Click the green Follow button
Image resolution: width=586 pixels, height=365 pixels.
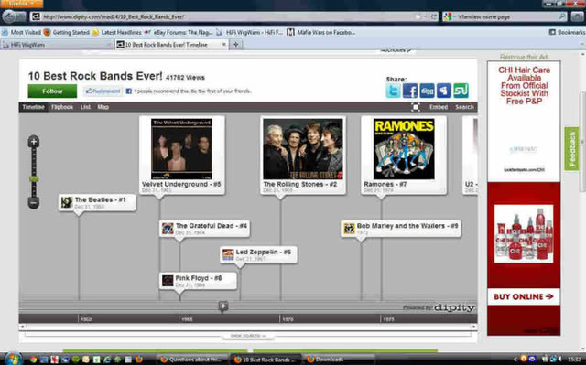tap(52, 91)
